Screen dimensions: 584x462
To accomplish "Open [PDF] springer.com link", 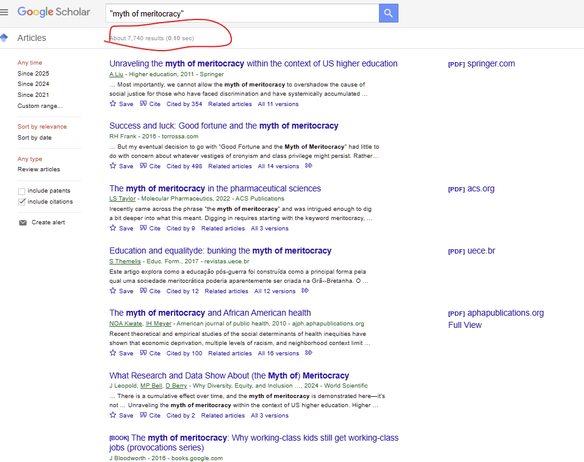I will [x=481, y=63].
